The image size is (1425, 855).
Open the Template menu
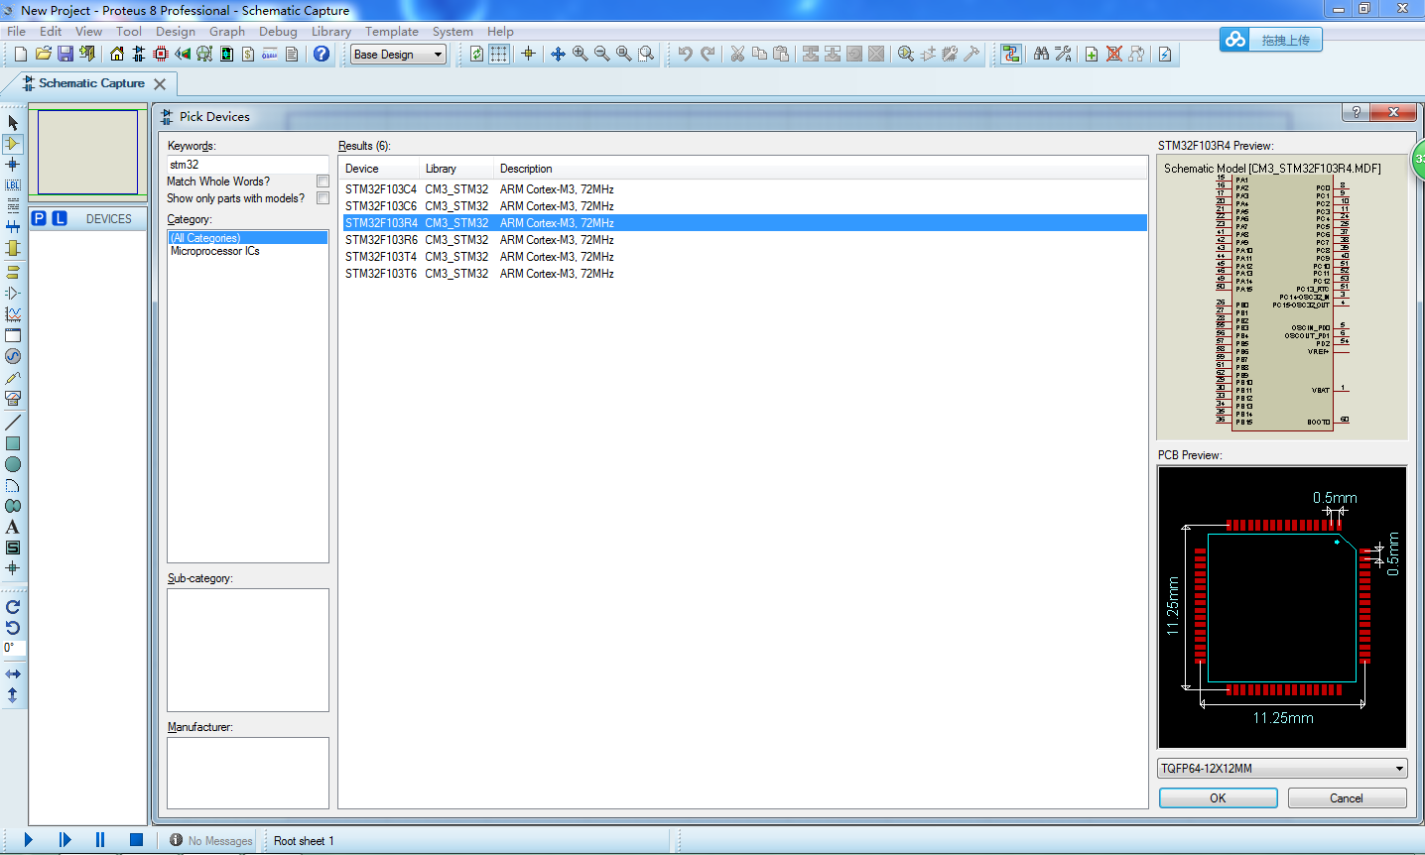392,32
